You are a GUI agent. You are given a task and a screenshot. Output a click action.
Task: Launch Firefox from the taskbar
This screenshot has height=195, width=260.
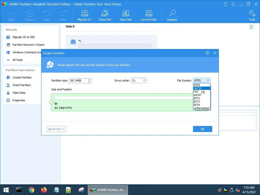click(44, 190)
